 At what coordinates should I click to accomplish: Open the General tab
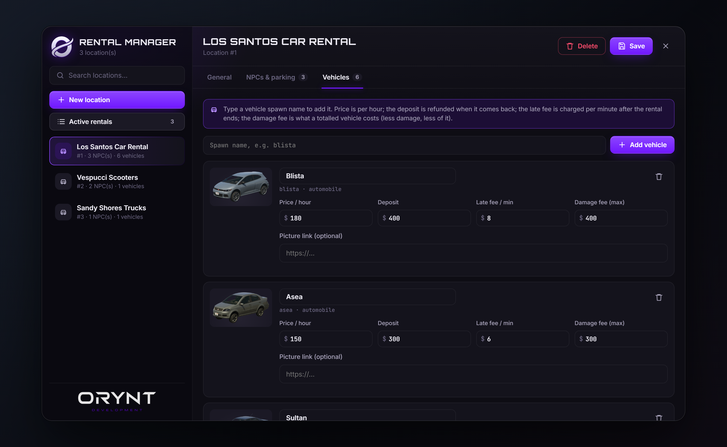tap(219, 77)
